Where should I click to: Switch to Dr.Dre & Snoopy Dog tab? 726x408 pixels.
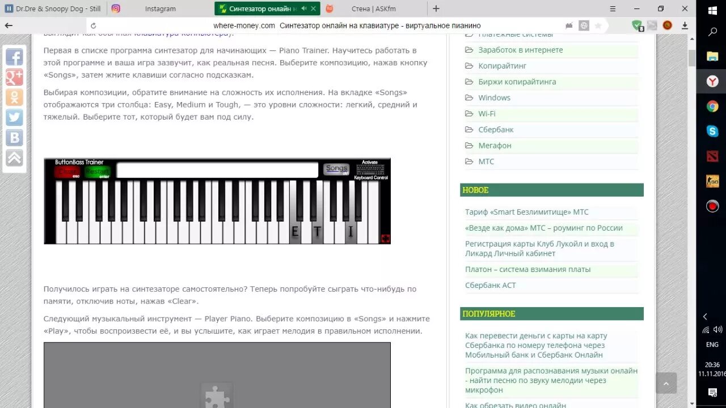53,8
